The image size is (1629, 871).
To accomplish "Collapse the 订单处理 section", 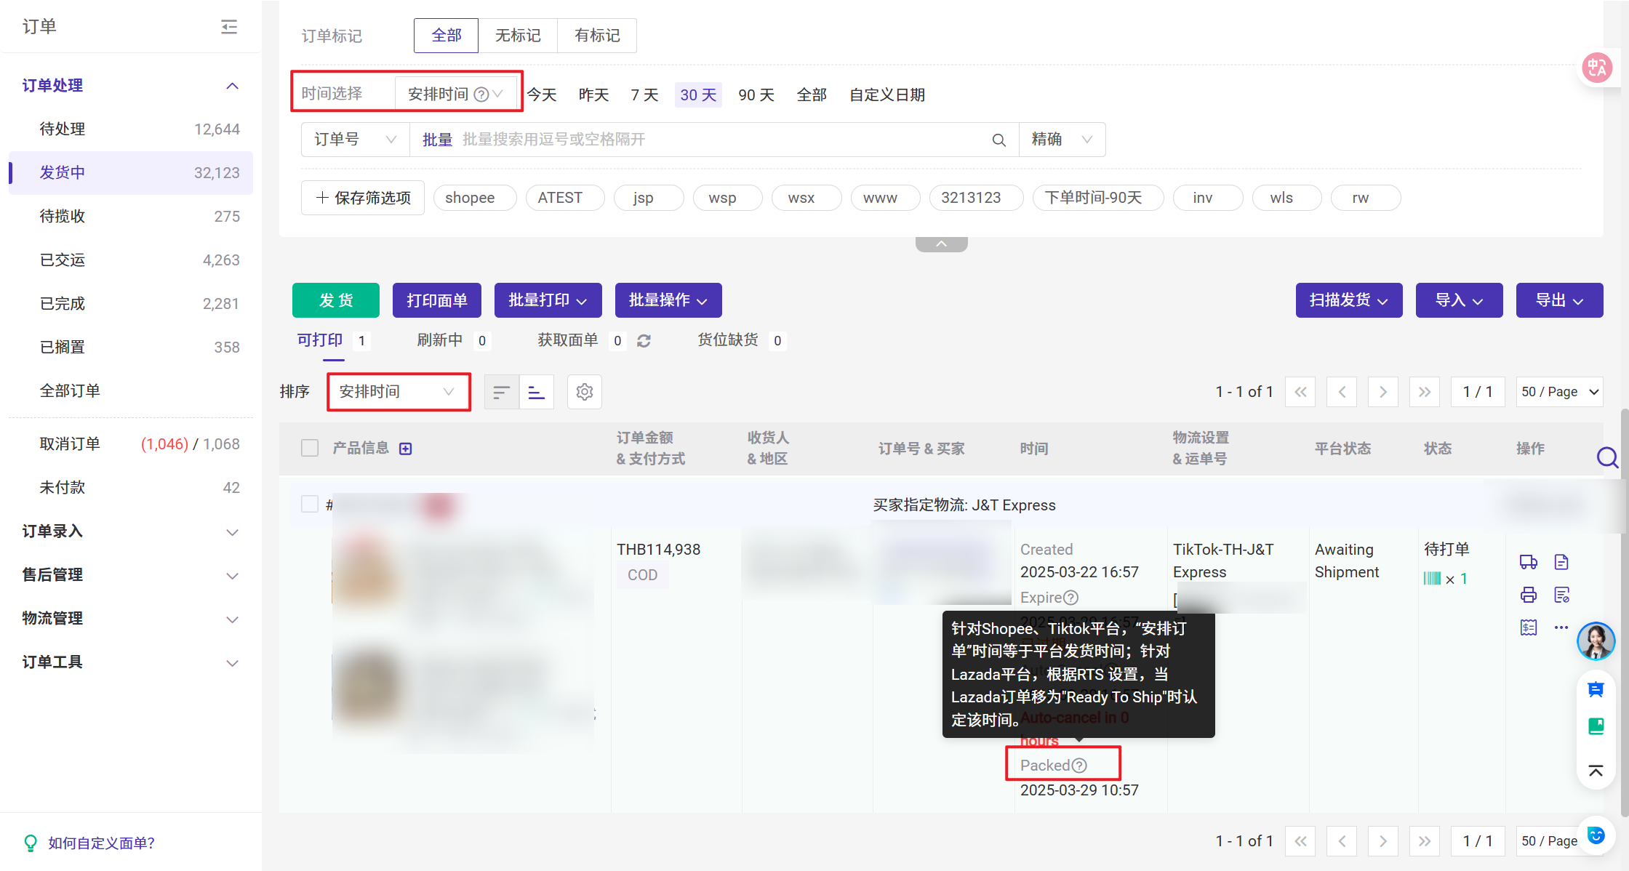I will click(232, 86).
